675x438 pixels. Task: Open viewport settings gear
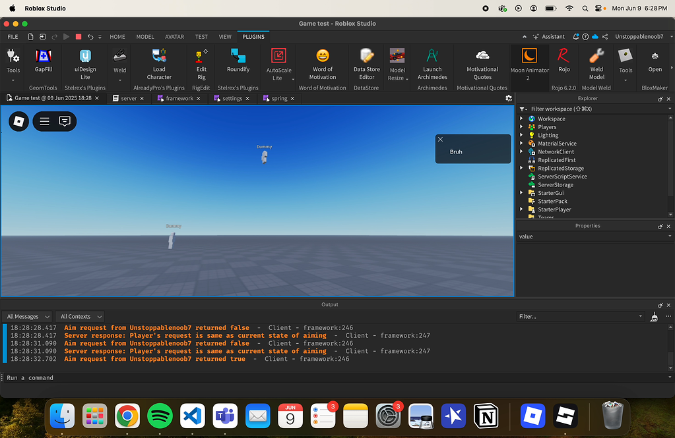(509, 98)
